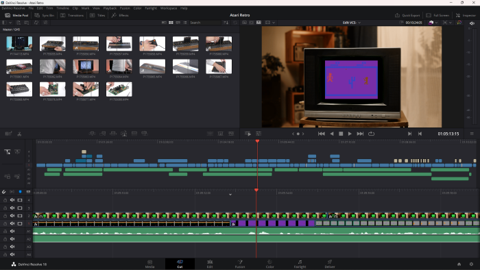Switch to the Media page tab
480x270 pixels.
pyautogui.click(x=149, y=264)
